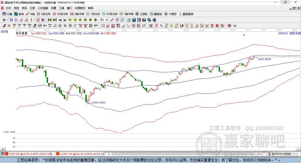Click the 3327.65 Shanghai index in status bar
Screen dimensions: 301x163
click(14, 154)
